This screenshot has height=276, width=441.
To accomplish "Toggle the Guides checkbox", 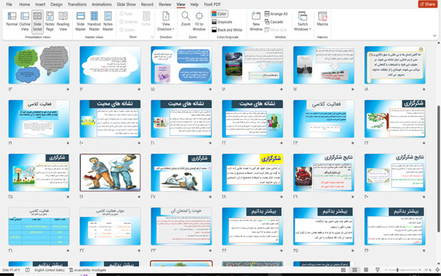I will click(121, 29).
